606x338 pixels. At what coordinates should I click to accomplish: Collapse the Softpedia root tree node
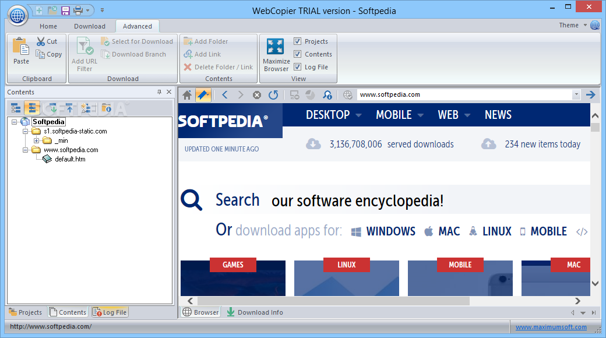(x=15, y=122)
